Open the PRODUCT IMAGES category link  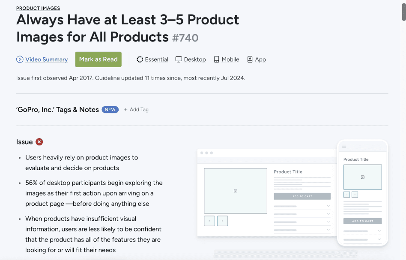(x=38, y=8)
